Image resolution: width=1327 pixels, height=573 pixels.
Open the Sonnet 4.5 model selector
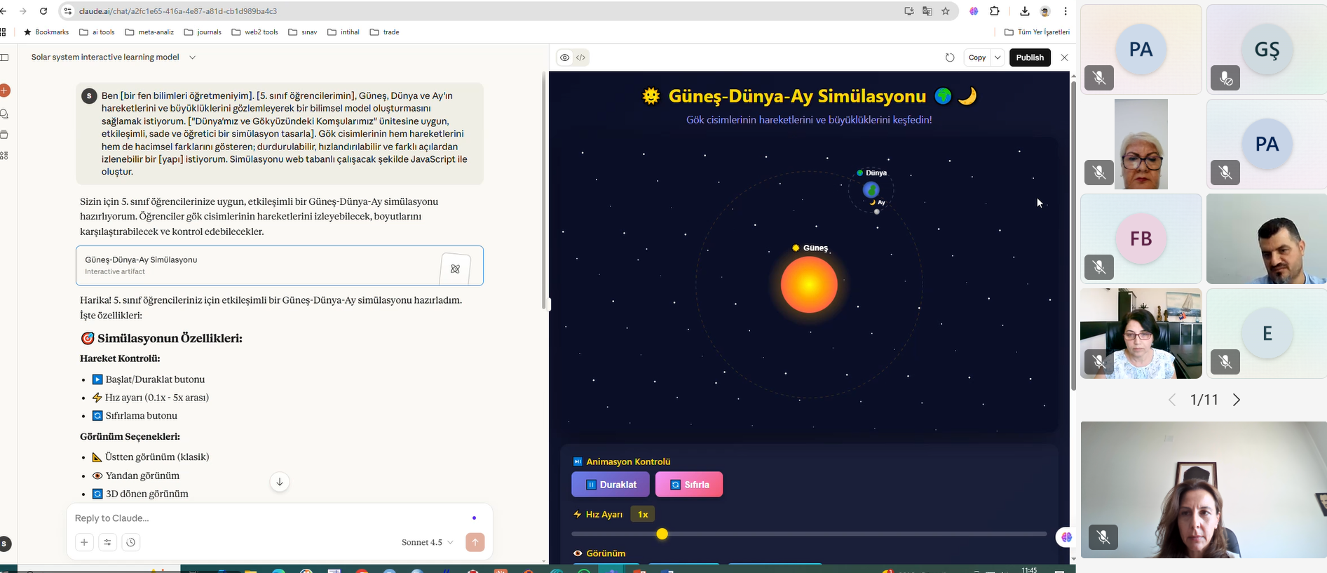(427, 542)
